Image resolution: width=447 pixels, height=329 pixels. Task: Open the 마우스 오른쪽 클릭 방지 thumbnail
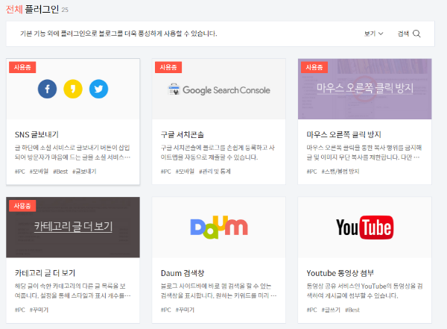[x=364, y=89]
